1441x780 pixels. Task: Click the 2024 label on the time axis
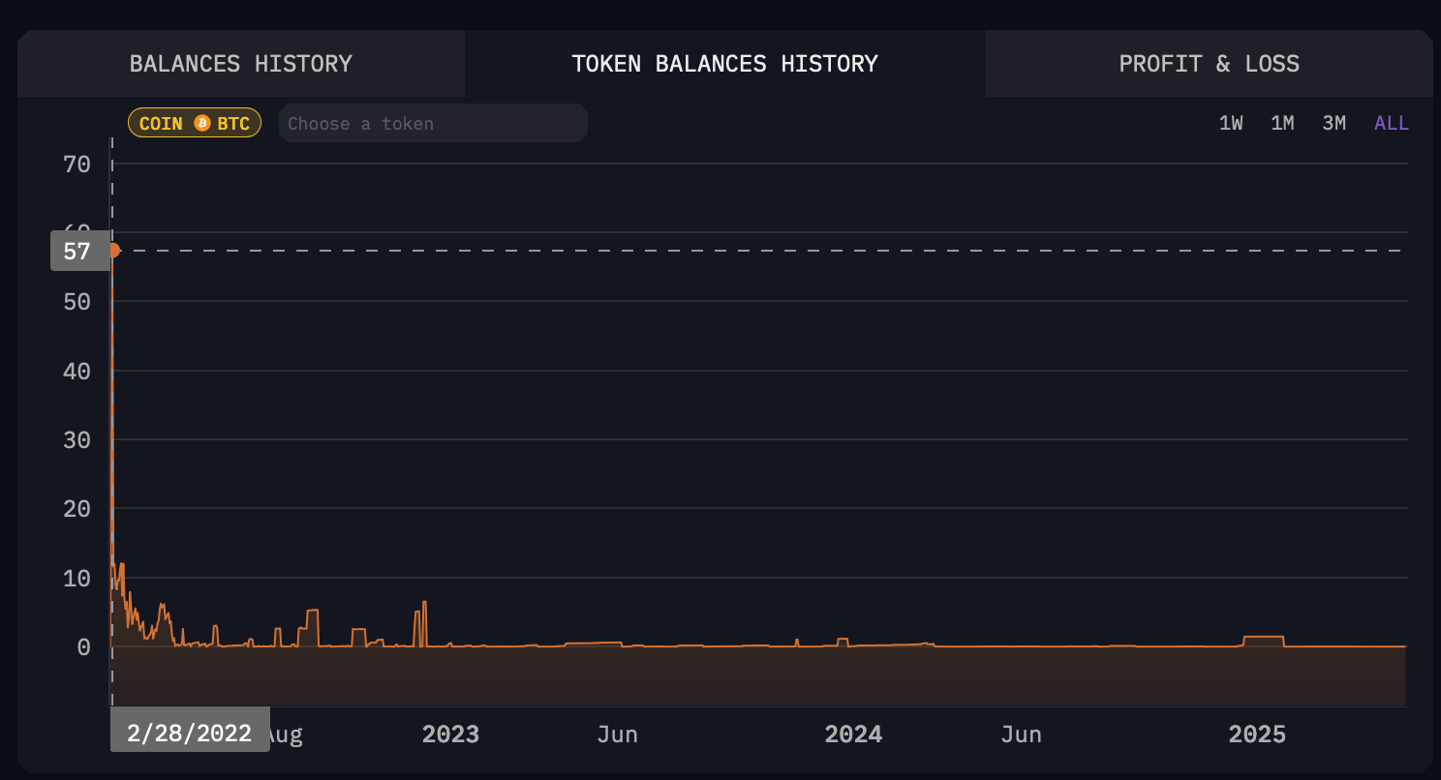coord(853,735)
